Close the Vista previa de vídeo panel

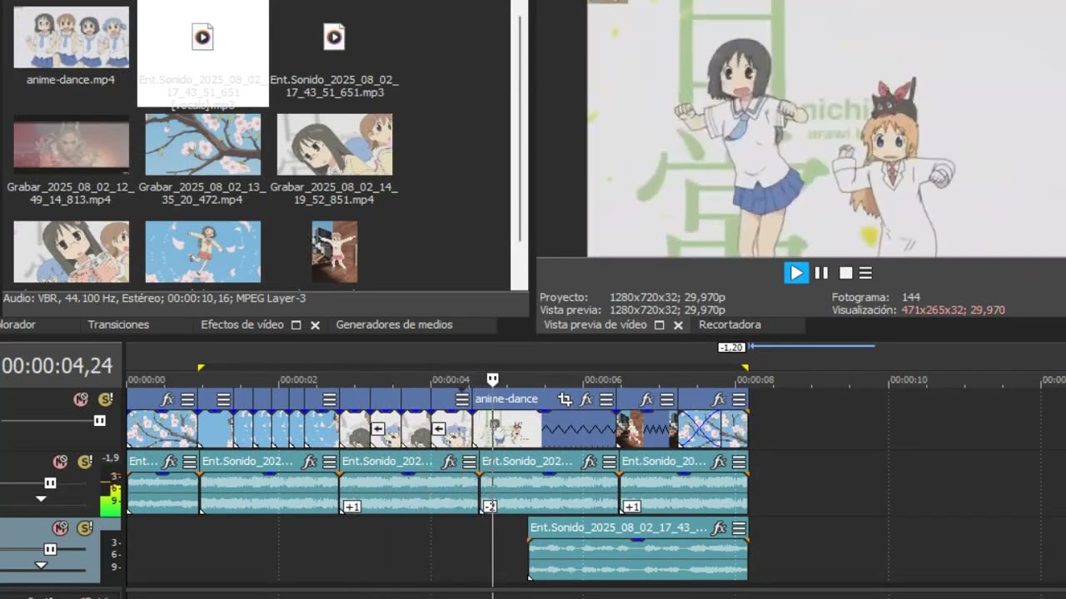(x=678, y=325)
